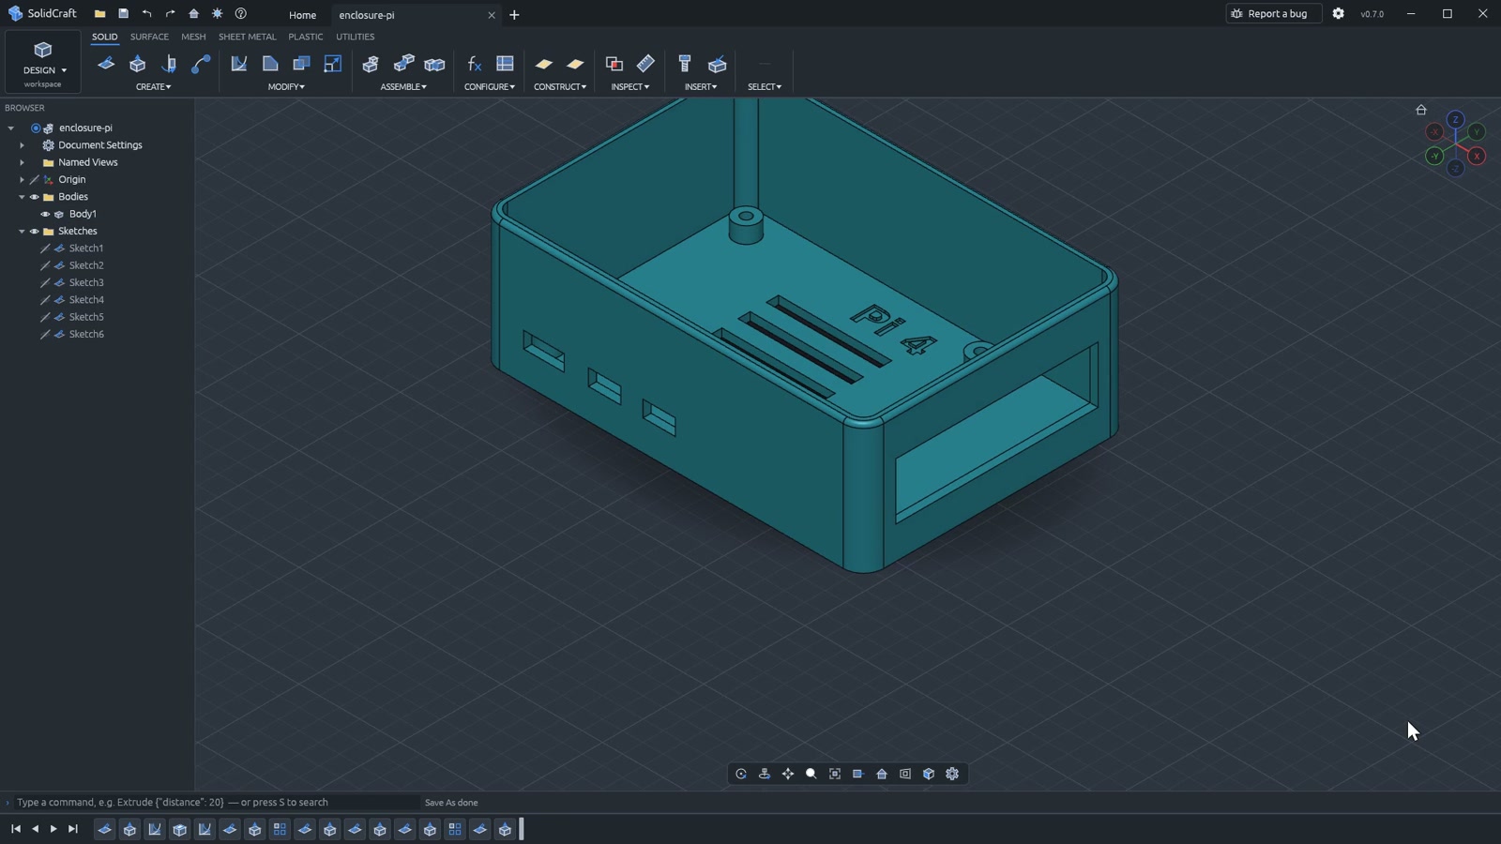Play the timeline forward
Viewport: 1501px width, 844px height.
(x=53, y=829)
